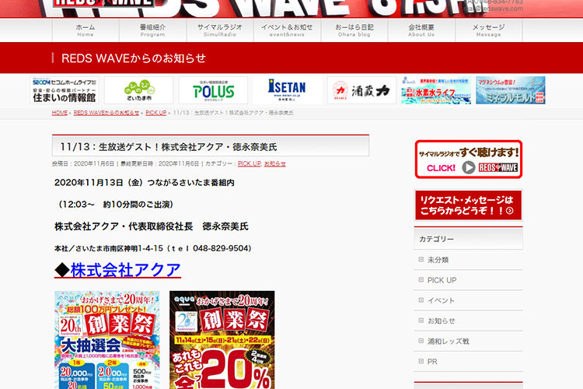Image resolution: width=583 pixels, height=389 pixels.
Task: Select お知らせ category in sidebar
Action: pyautogui.click(x=441, y=321)
